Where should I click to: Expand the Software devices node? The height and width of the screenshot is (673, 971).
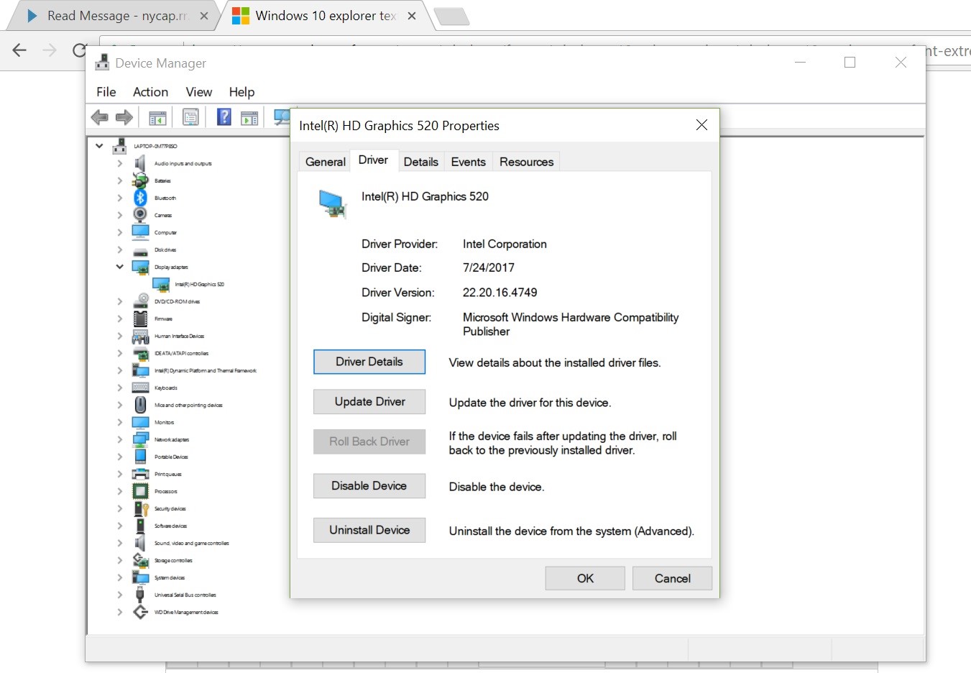pos(119,526)
